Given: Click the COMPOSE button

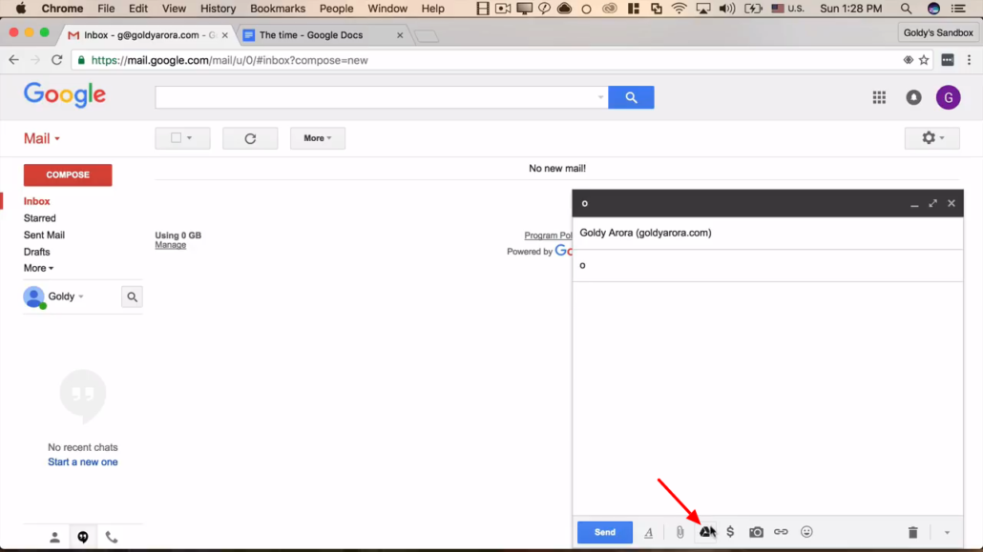Looking at the screenshot, I should pos(68,174).
